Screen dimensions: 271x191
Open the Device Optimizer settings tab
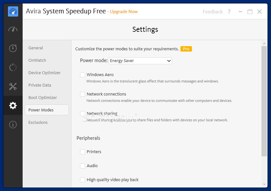pos(44,73)
